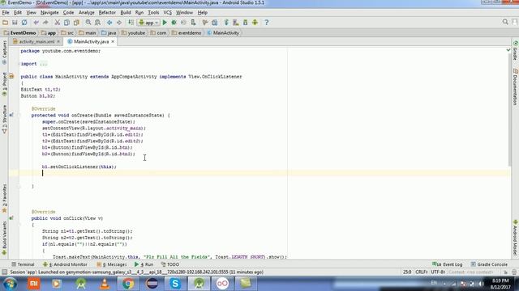
Task: Open the VCS menu
Action: [168, 13]
